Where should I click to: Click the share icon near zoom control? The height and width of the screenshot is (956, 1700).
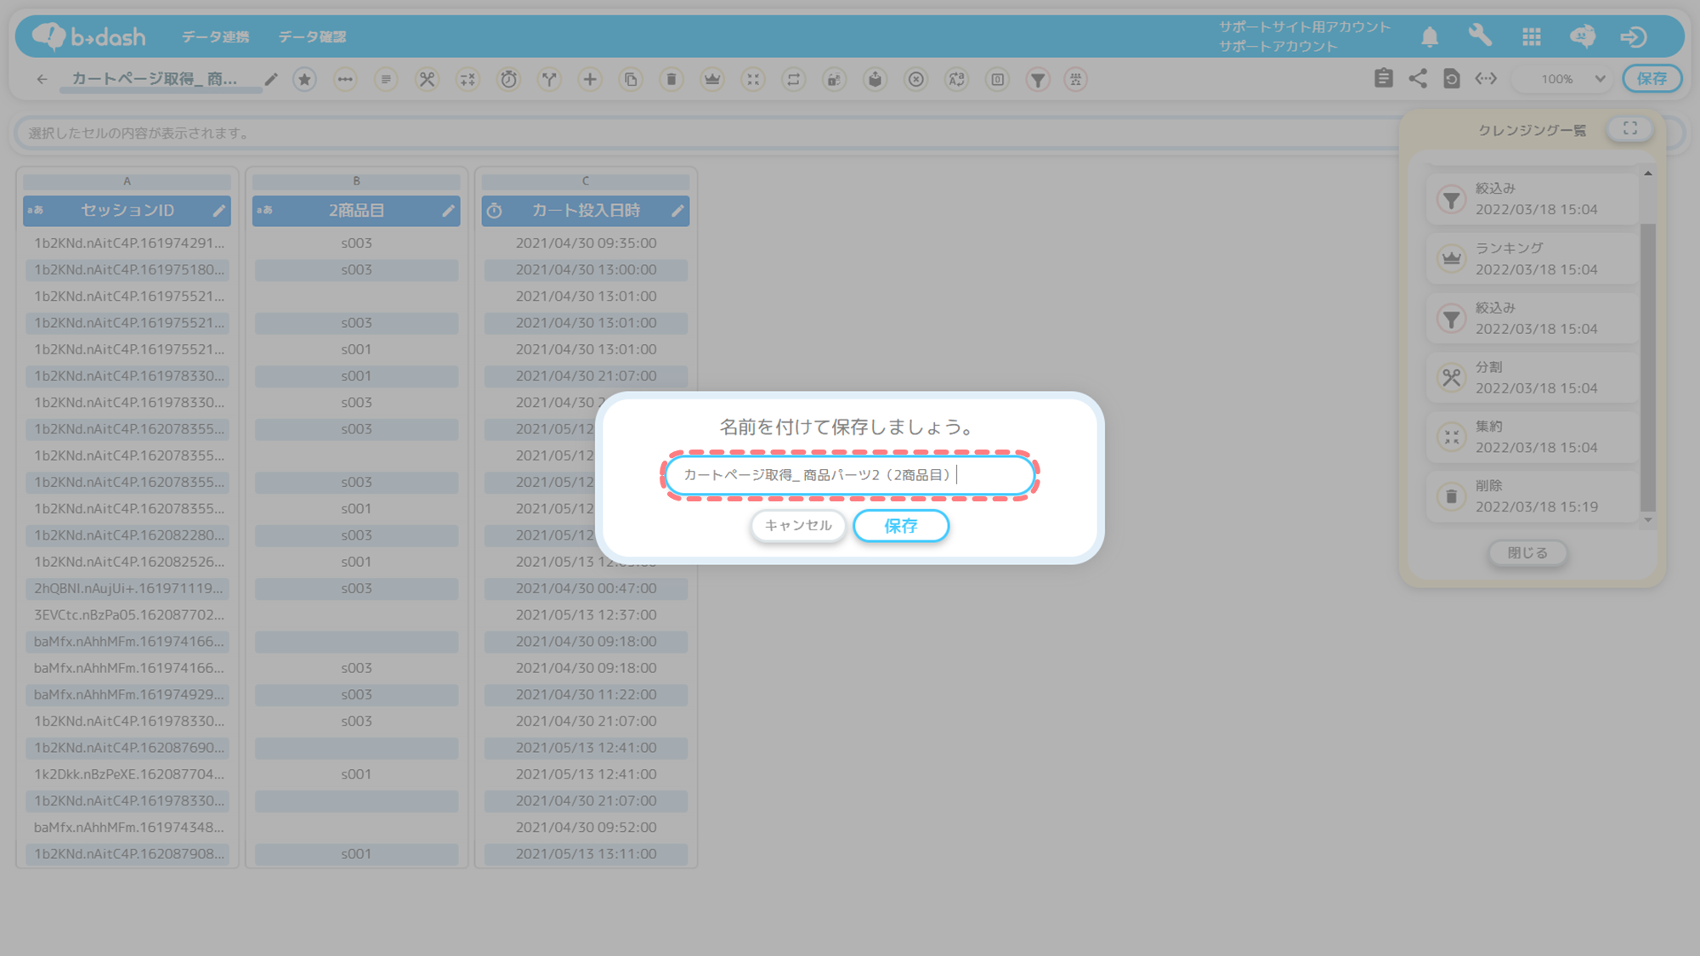tap(1418, 78)
